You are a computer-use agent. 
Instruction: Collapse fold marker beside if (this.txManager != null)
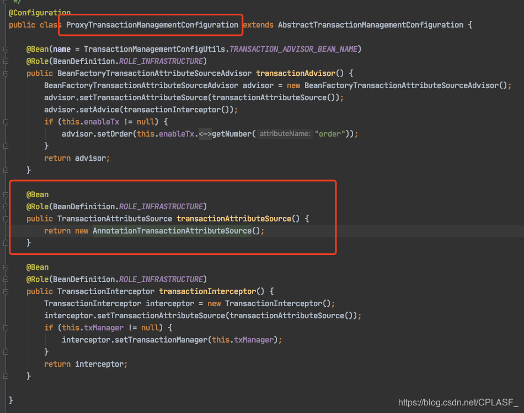6,328
